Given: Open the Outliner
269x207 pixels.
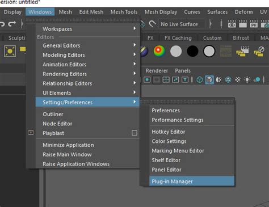Looking at the screenshot, I should [87, 114].
